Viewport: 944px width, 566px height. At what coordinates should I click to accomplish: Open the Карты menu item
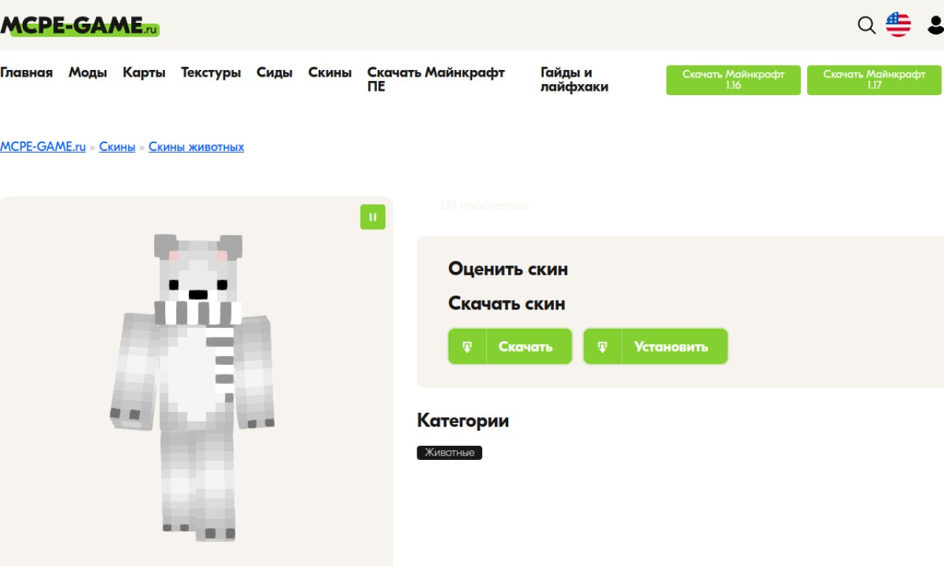point(144,72)
